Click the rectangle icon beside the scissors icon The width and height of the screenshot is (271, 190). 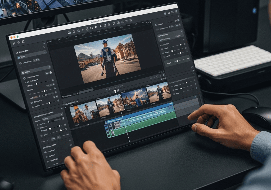pos(19,42)
